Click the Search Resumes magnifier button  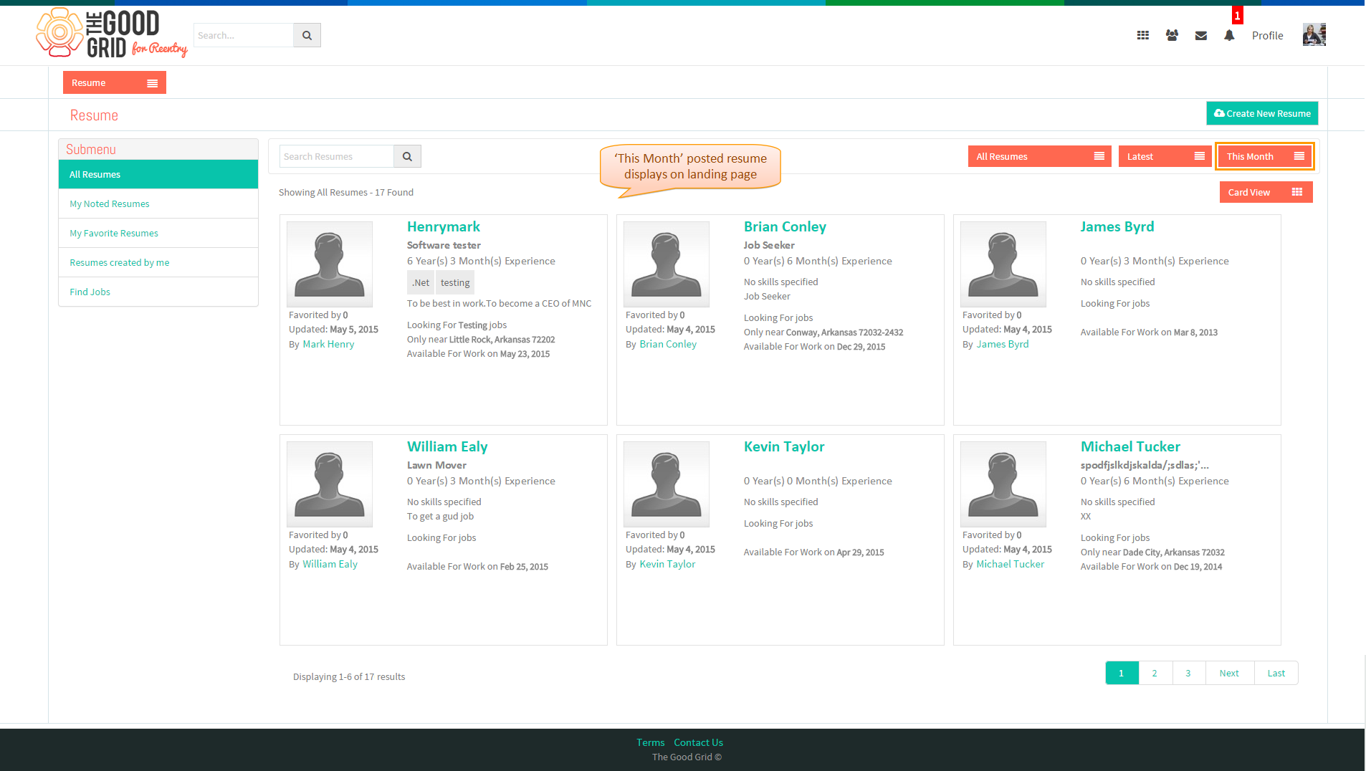click(x=407, y=156)
